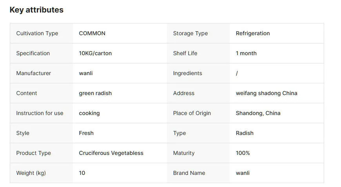Click the Shelf Life label
This screenshot has width=341, height=187.
[x=185, y=53]
